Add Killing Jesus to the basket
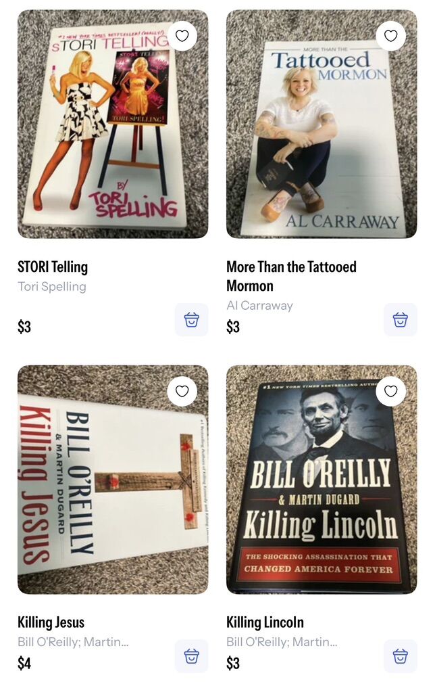 [192, 655]
